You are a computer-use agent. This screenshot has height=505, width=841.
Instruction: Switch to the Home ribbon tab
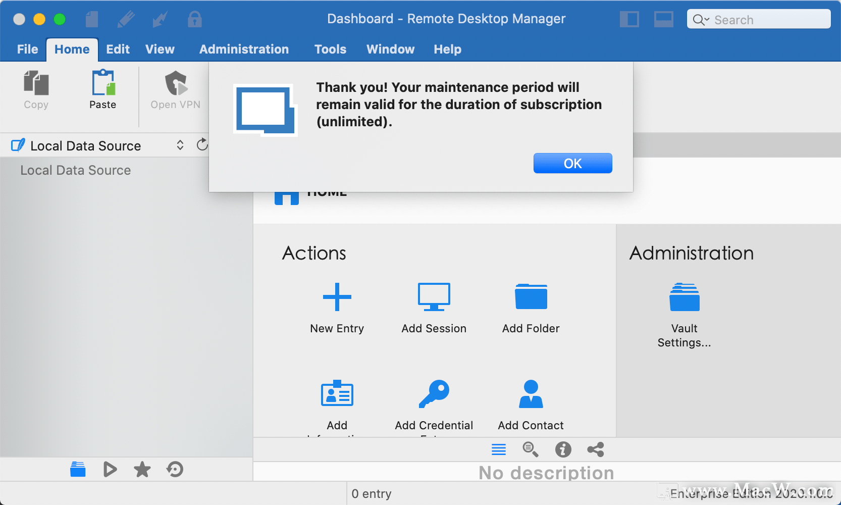72,49
